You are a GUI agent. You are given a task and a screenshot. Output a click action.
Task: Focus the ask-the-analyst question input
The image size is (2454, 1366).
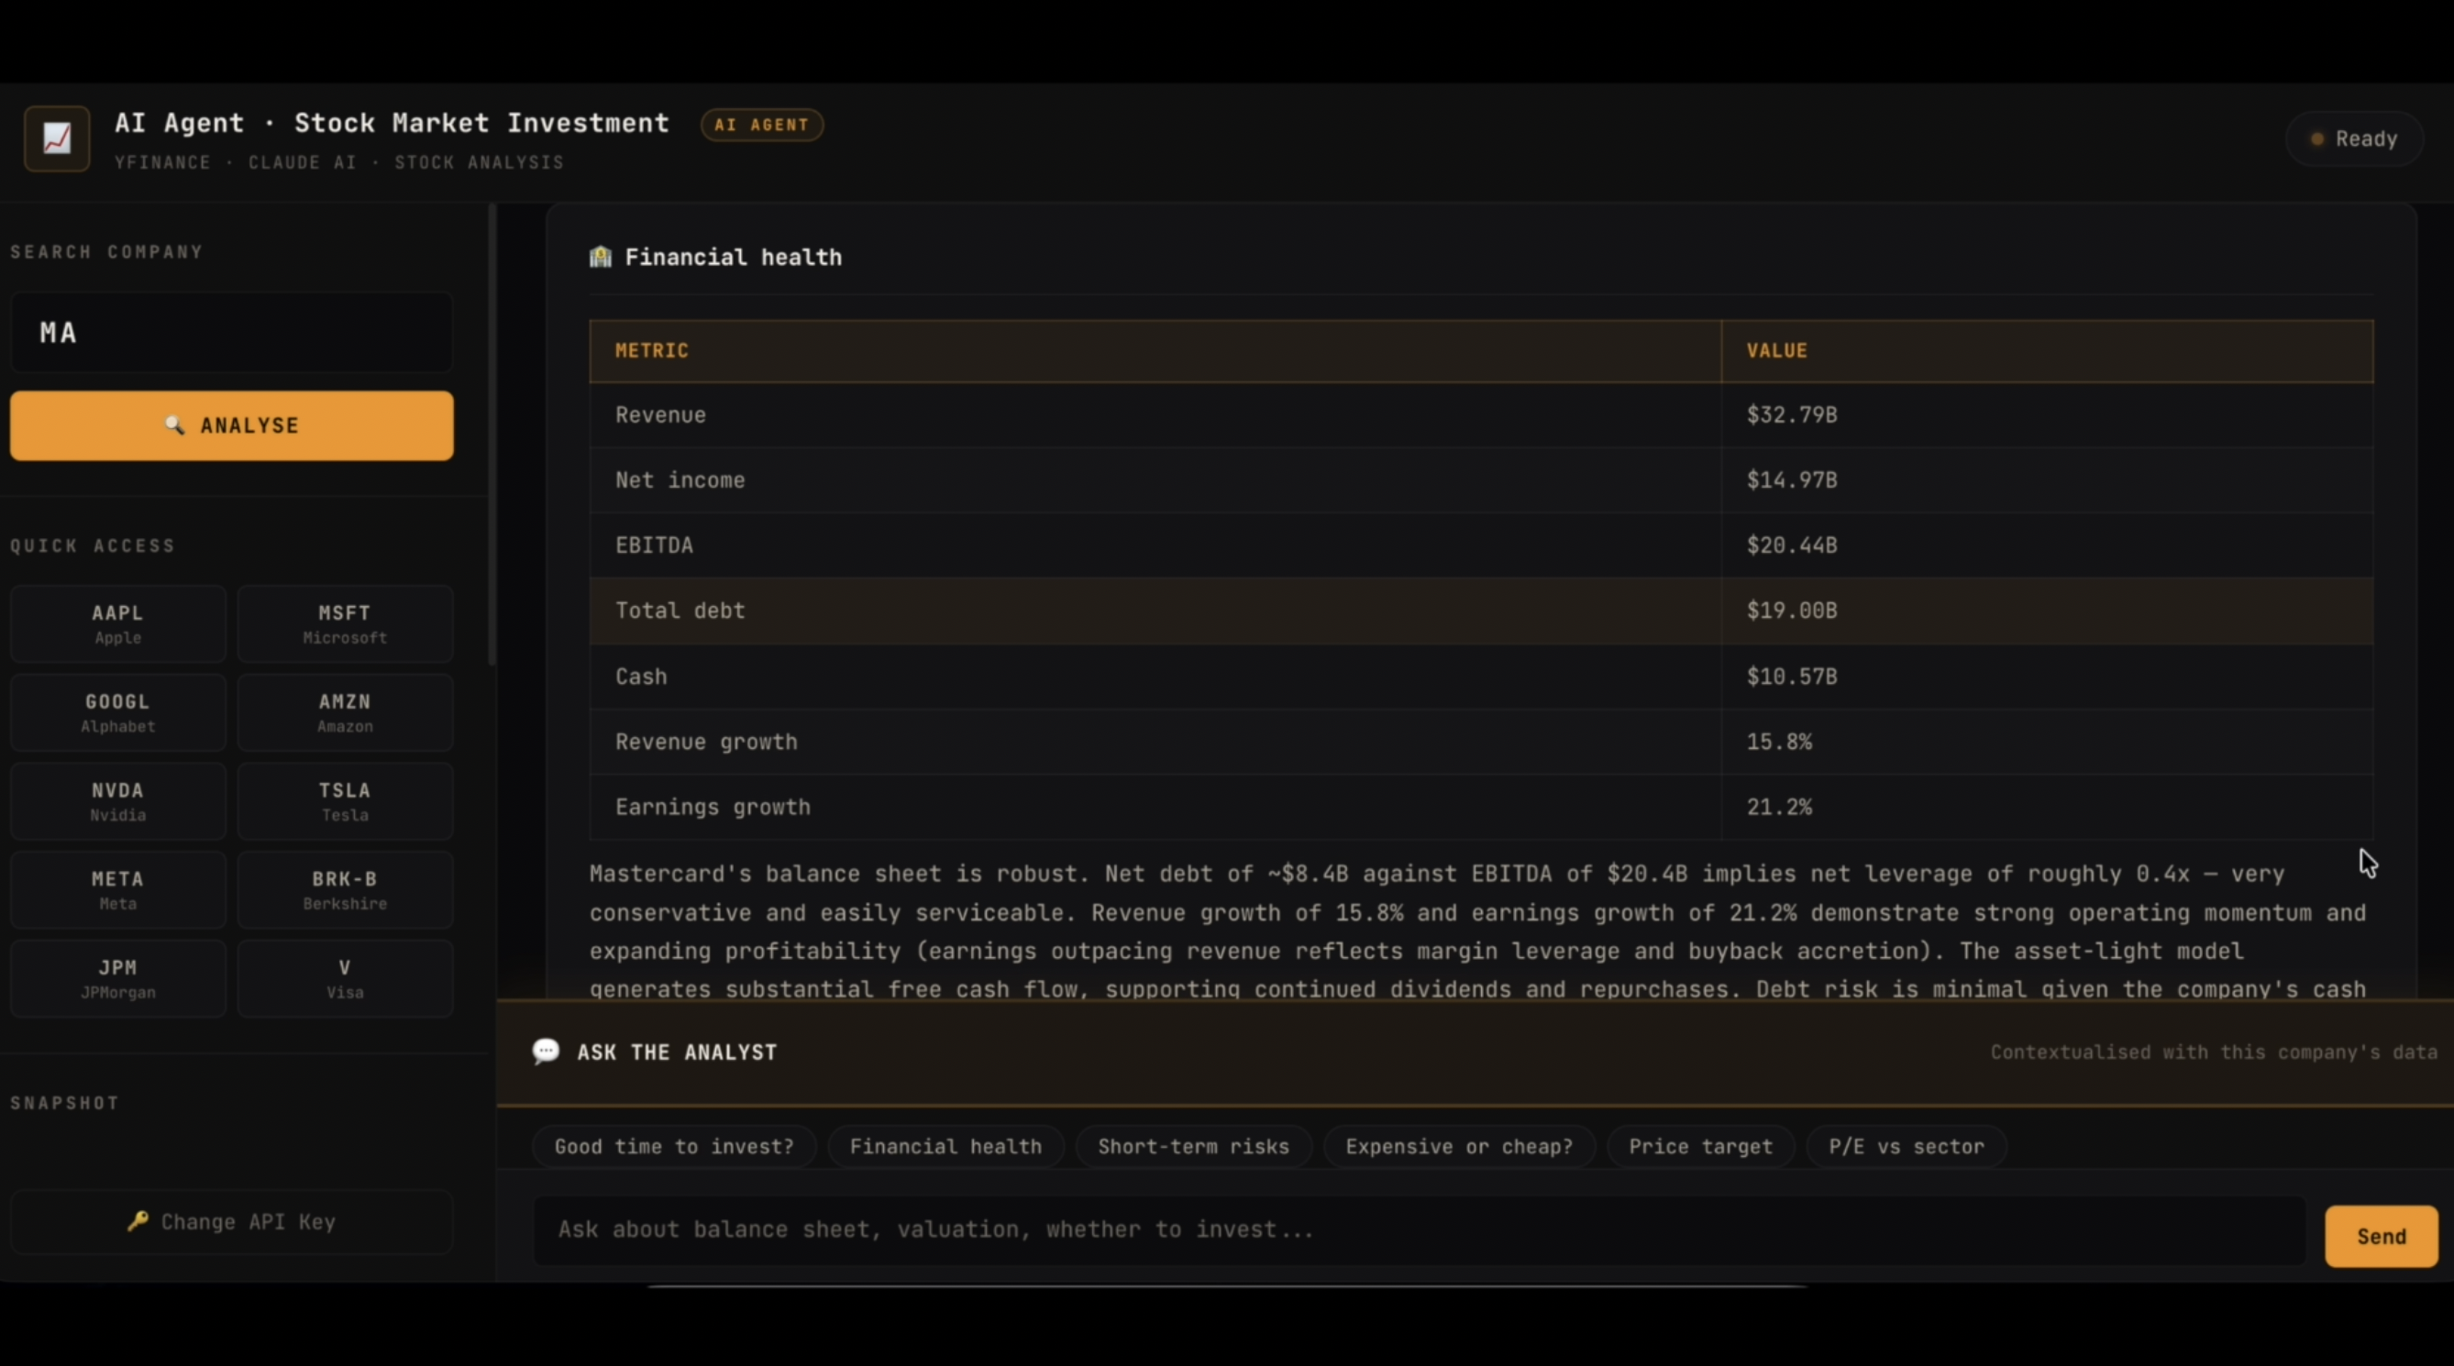point(1420,1229)
